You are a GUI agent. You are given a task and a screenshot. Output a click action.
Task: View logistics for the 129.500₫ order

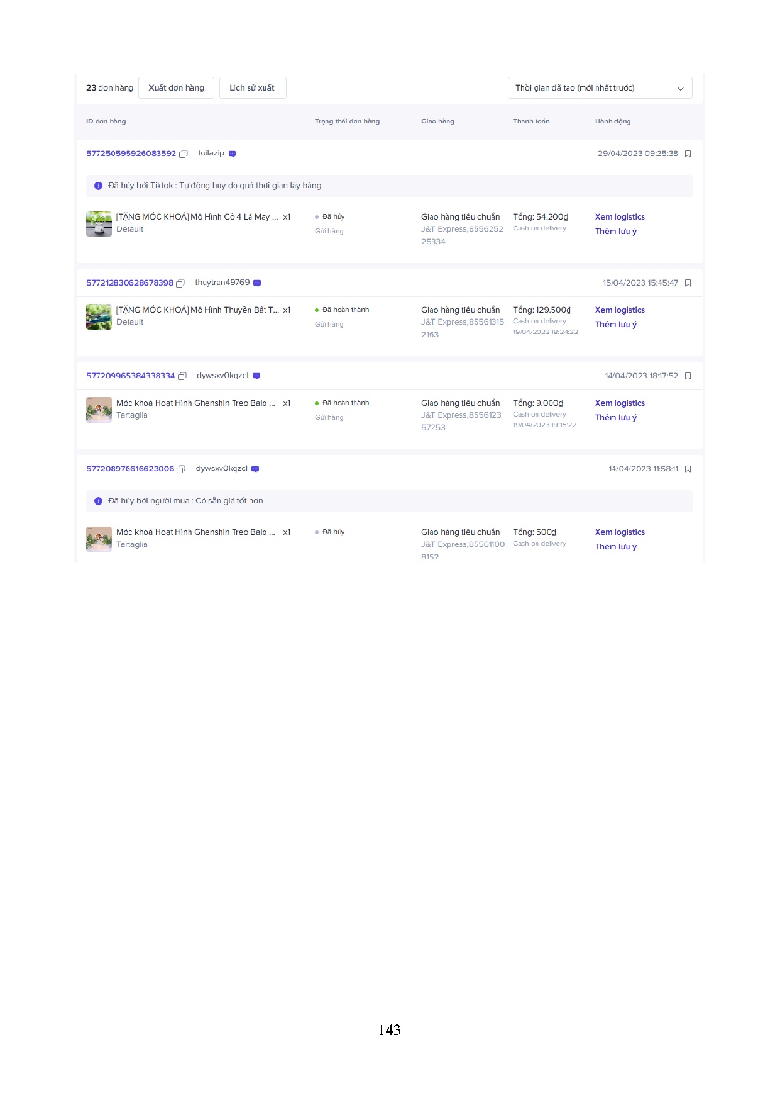click(620, 310)
